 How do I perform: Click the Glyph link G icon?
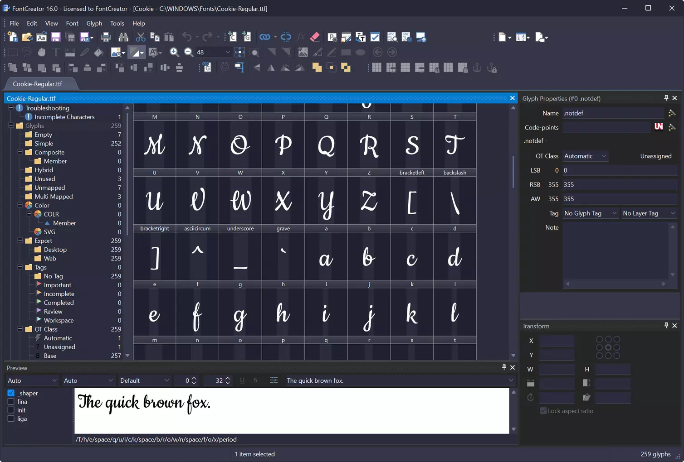207,67
